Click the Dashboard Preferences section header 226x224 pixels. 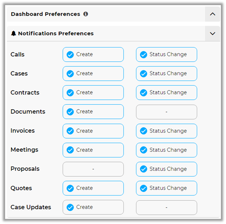[46, 14]
